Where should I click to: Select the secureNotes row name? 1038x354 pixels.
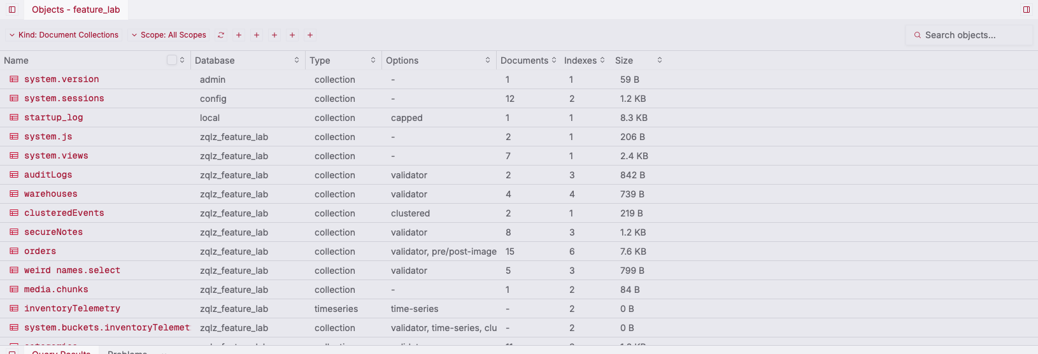point(53,232)
